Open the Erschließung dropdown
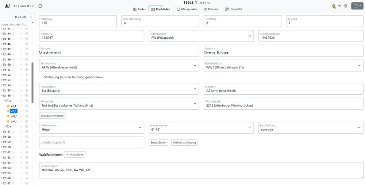The image size is (365, 185). pyautogui.click(x=311, y=128)
